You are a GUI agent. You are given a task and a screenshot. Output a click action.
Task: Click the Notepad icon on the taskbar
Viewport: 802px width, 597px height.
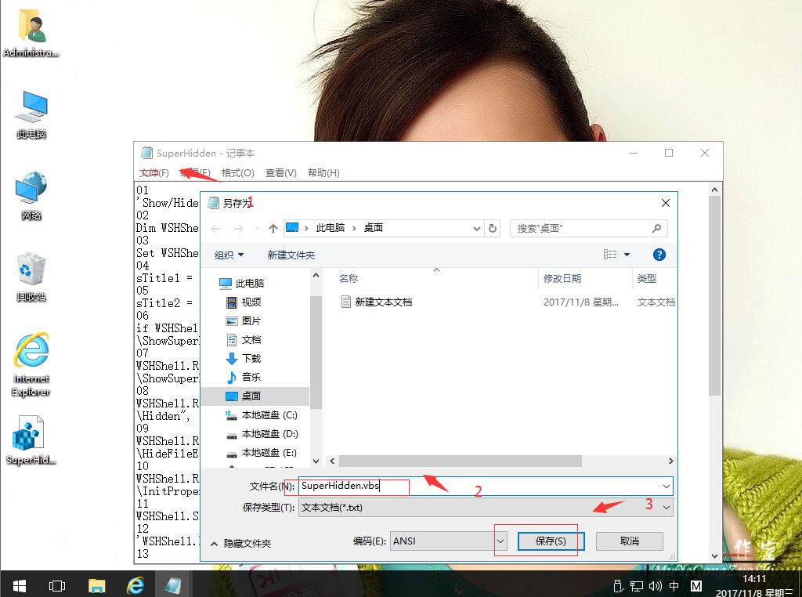pos(174,584)
